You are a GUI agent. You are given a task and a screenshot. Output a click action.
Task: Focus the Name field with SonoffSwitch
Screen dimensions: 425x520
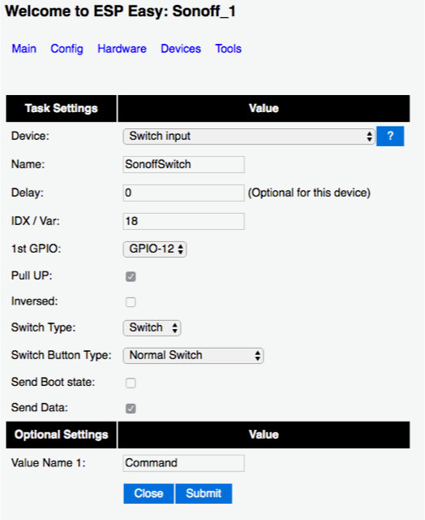click(x=183, y=164)
